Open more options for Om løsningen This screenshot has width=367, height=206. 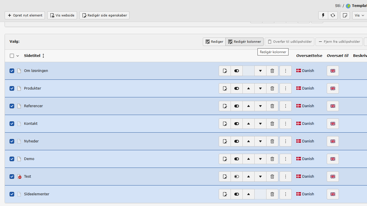pyautogui.click(x=286, y=71)
